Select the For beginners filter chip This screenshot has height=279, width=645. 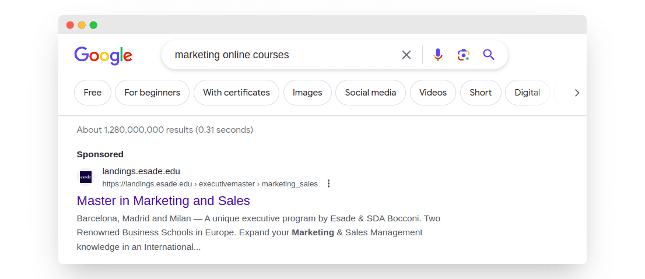tap(152, 93)
